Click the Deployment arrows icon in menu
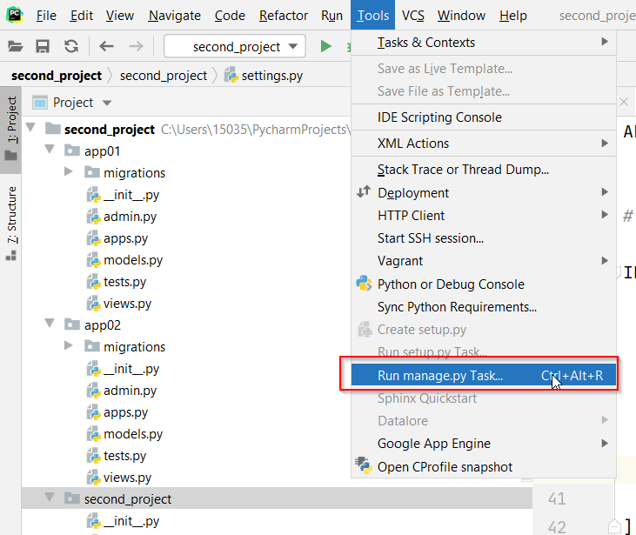Screen dimensions: 636x535 [364, 192]
